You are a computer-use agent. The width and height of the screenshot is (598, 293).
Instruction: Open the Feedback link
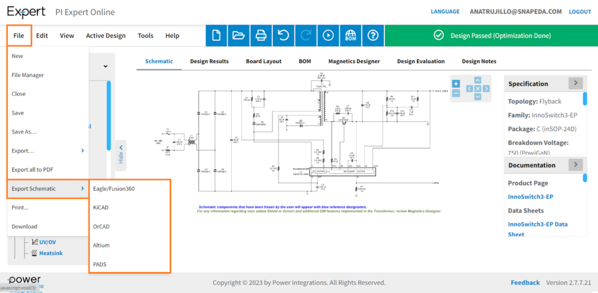pos(525,282)
